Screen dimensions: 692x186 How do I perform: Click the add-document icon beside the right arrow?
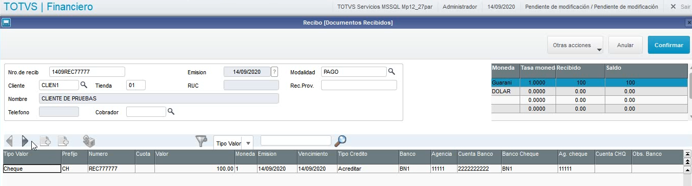pyautogui.click(x=45, y=141)
